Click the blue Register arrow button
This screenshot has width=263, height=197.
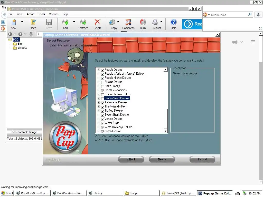(x=192, y=24)
